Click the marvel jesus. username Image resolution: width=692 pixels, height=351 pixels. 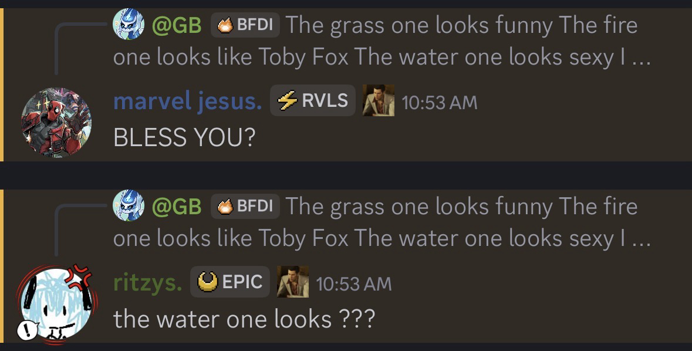click(x=187, y=102)
